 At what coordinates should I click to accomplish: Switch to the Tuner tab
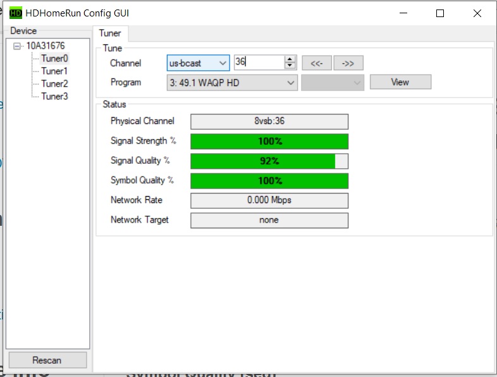pyautogui.click(x=110, y=34)
